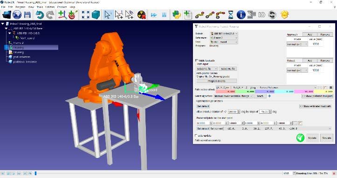
Task: Click the Add reference frame icon
Action: [62, 15]
